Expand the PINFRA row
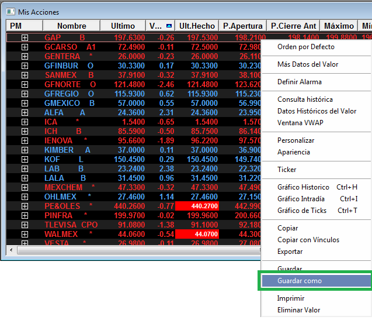This screenshot has height=320, width=372. pos(25,216)
